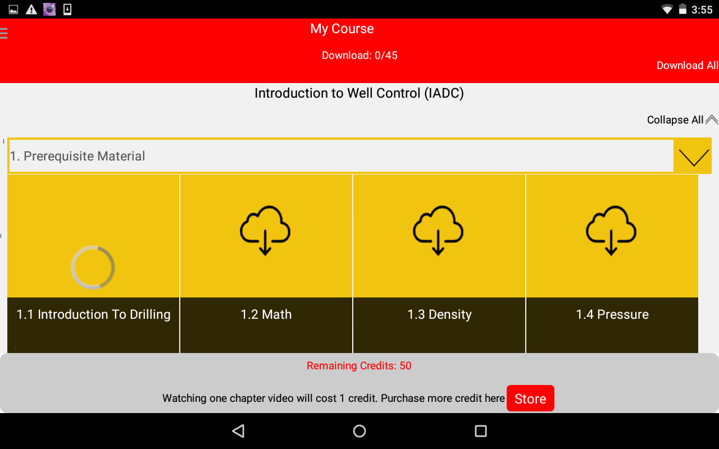This screenshot has height=449, width=719.
Task: Select the 1. Prerequisite Material header
Action: 340,156
